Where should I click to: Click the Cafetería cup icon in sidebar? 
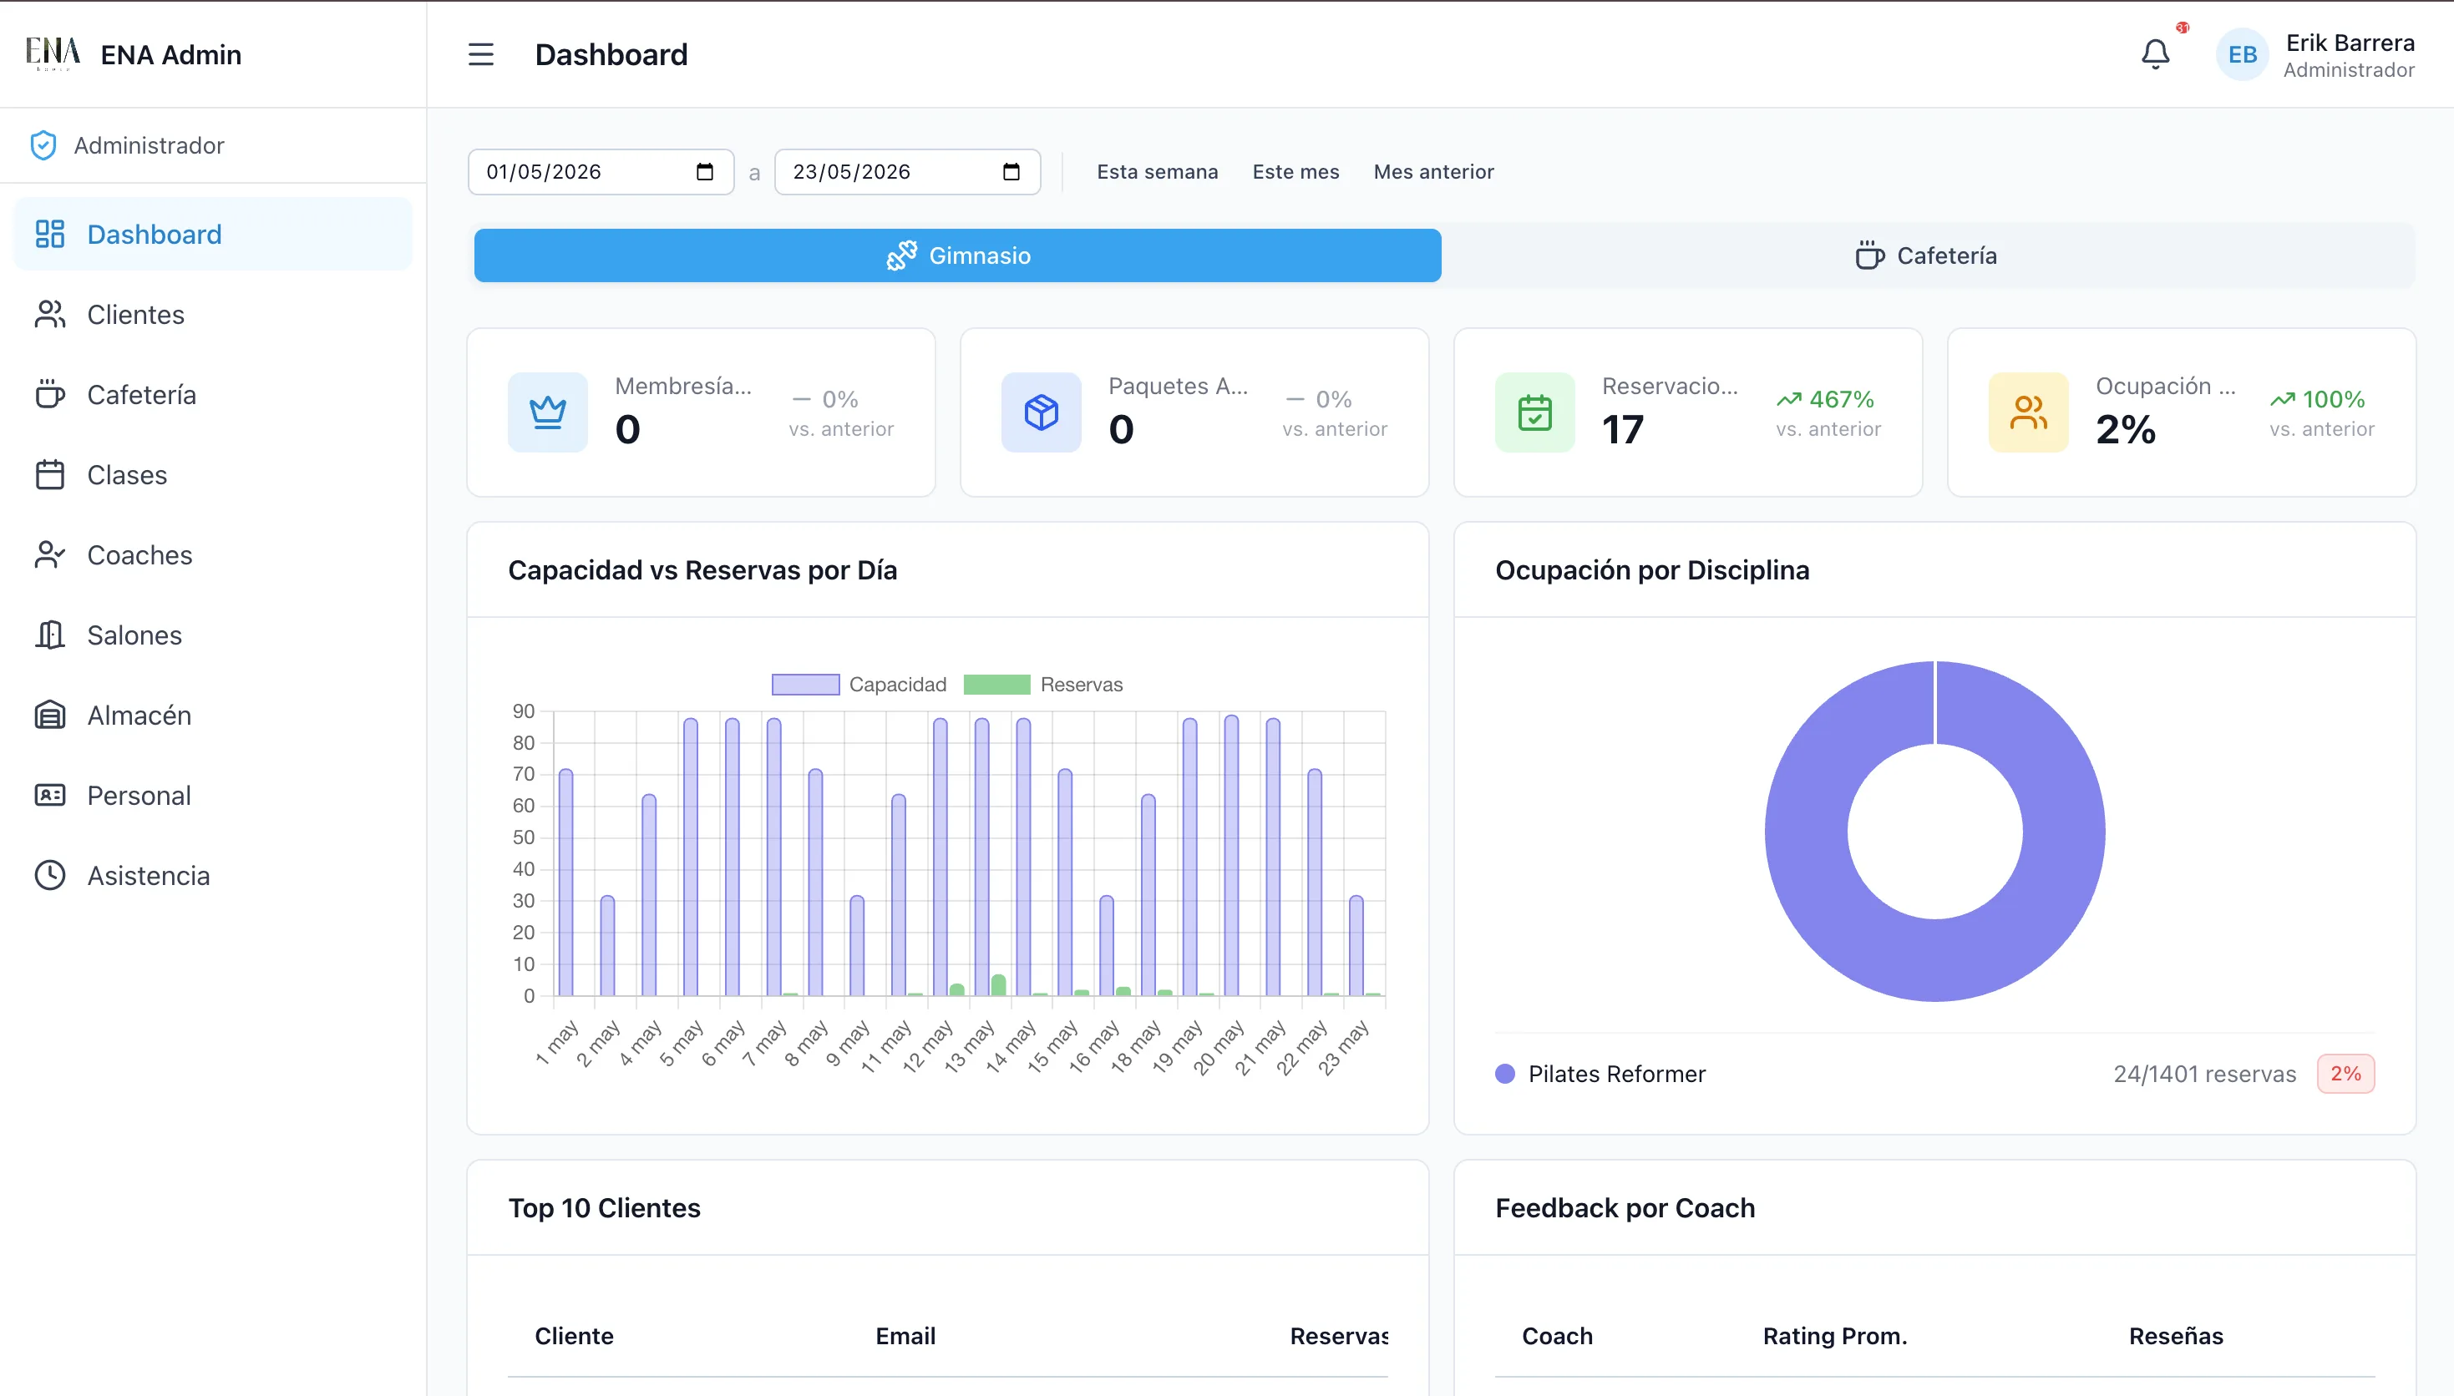[50, 394]
